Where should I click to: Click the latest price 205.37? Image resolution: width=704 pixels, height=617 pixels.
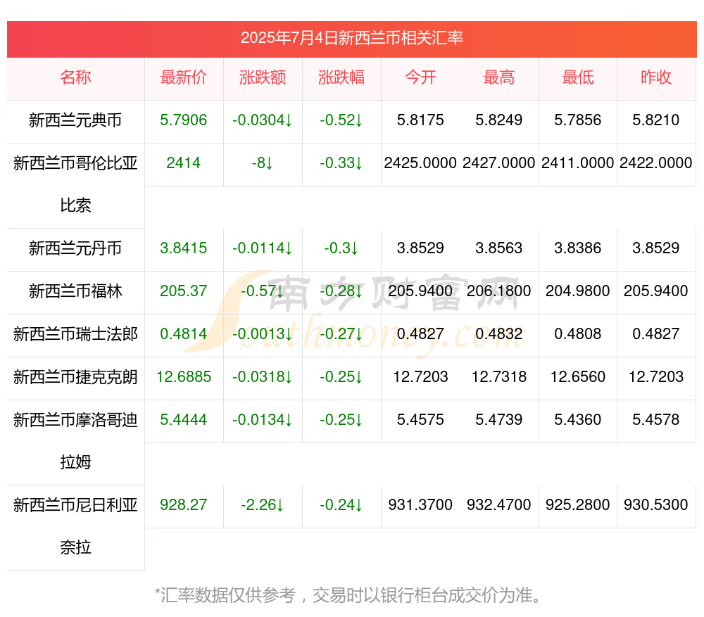coord(184,291)
